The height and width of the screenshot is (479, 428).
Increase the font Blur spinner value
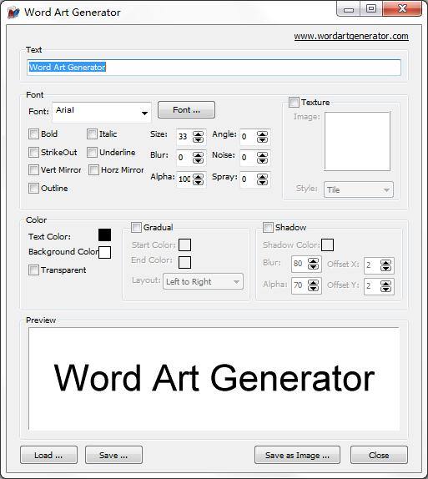(x=198, y=155)
